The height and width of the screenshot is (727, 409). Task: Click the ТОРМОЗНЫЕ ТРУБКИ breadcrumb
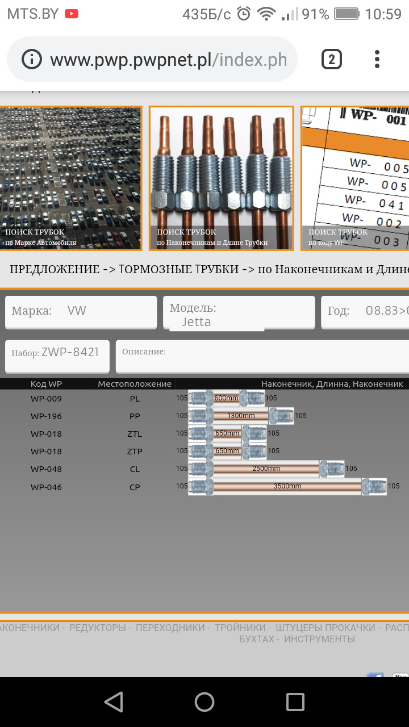click(178, 269)
